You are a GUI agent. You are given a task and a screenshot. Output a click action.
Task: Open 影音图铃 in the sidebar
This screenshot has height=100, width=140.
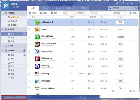coord(14,25)
